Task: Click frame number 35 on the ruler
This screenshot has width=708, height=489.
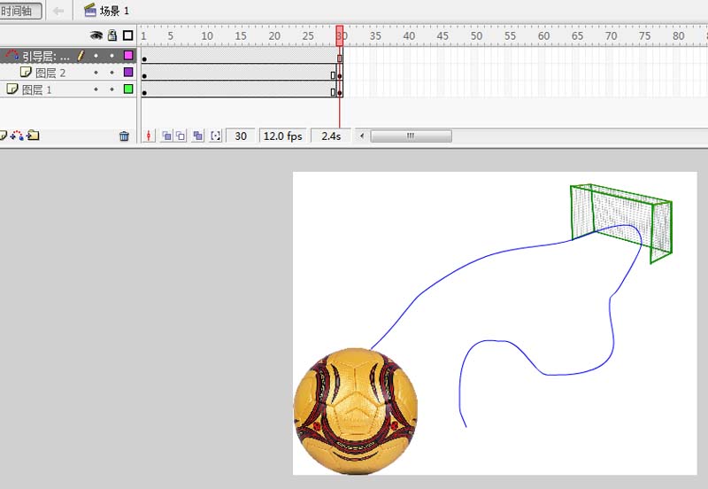Action: [375, 35]
